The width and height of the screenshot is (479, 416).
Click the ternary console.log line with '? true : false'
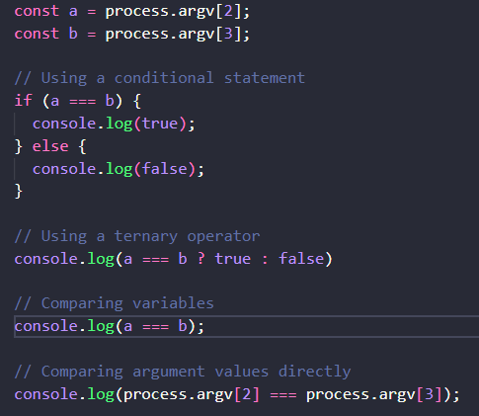click(174, 259)
